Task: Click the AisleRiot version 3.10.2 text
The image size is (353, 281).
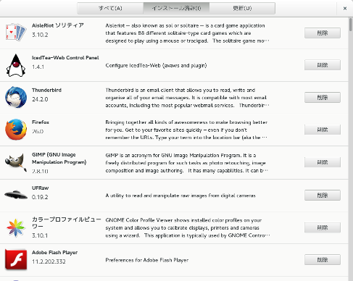Action: coord(40,35)
